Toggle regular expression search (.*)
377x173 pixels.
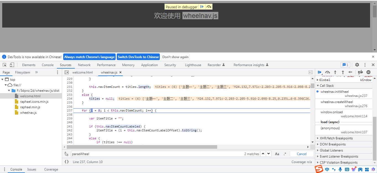click(x=285, y=154)
